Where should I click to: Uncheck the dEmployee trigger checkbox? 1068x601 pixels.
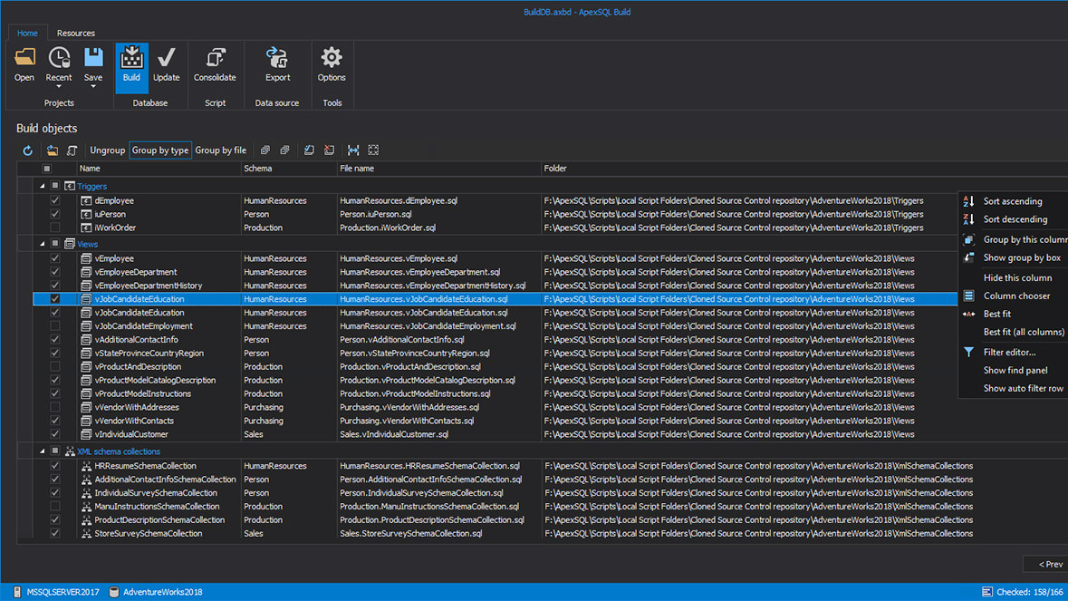pos(55,201)
